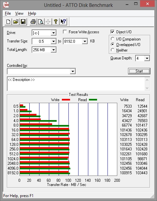Open the Help menu
This screenshot has width=157, height=201.
coord(32,13)
